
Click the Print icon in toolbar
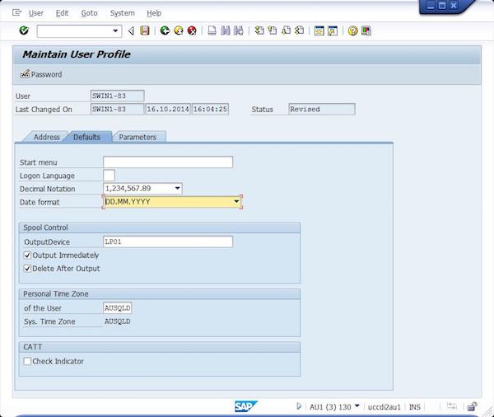pyautogui.click(x=212, y=30)
